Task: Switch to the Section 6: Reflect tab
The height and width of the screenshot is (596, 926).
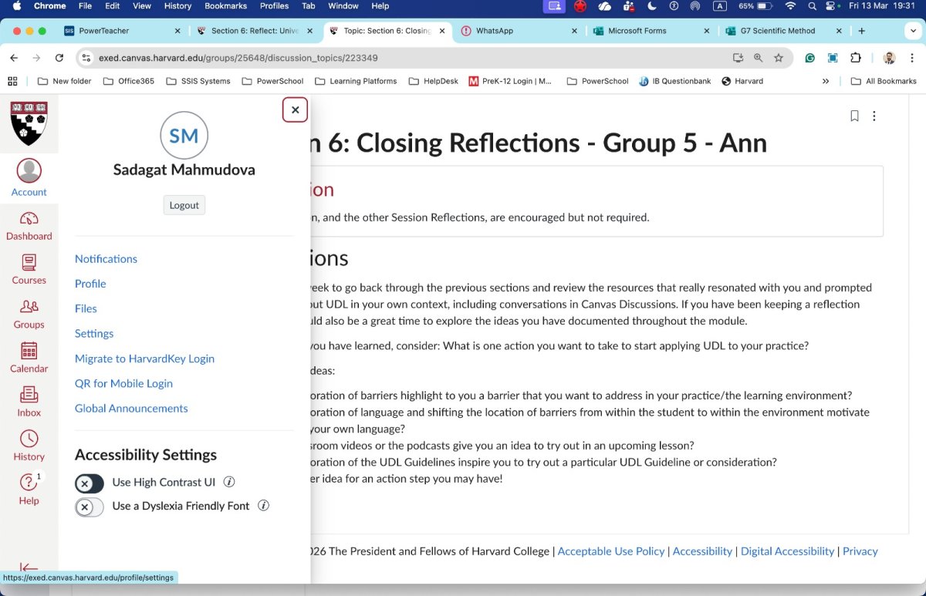Action: point(255,31)
